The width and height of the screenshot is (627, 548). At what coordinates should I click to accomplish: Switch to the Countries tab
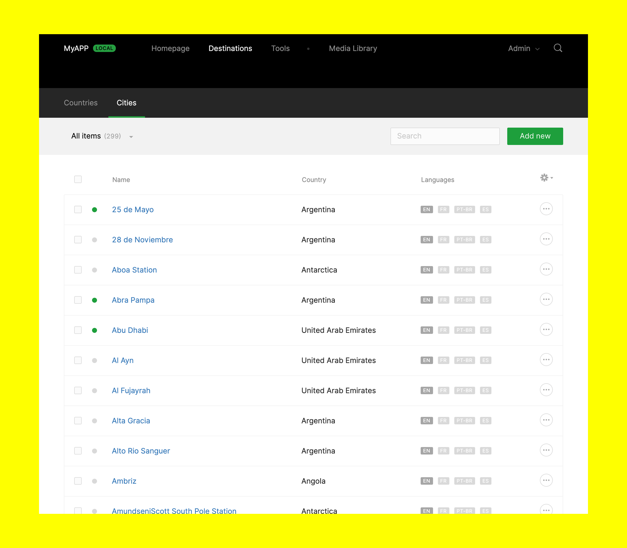81,103
